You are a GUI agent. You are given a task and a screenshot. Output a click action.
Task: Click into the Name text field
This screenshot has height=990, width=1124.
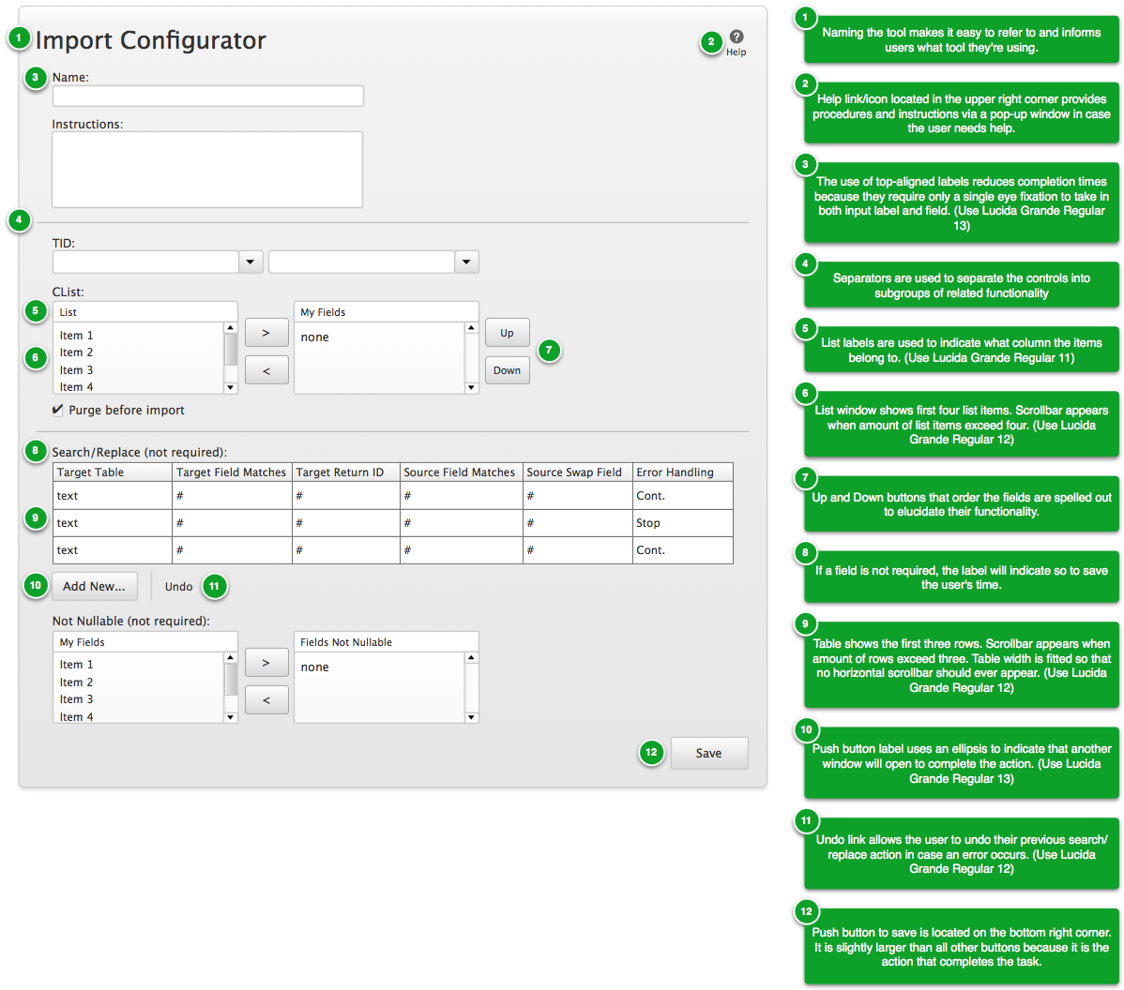[x=207, y=96]
